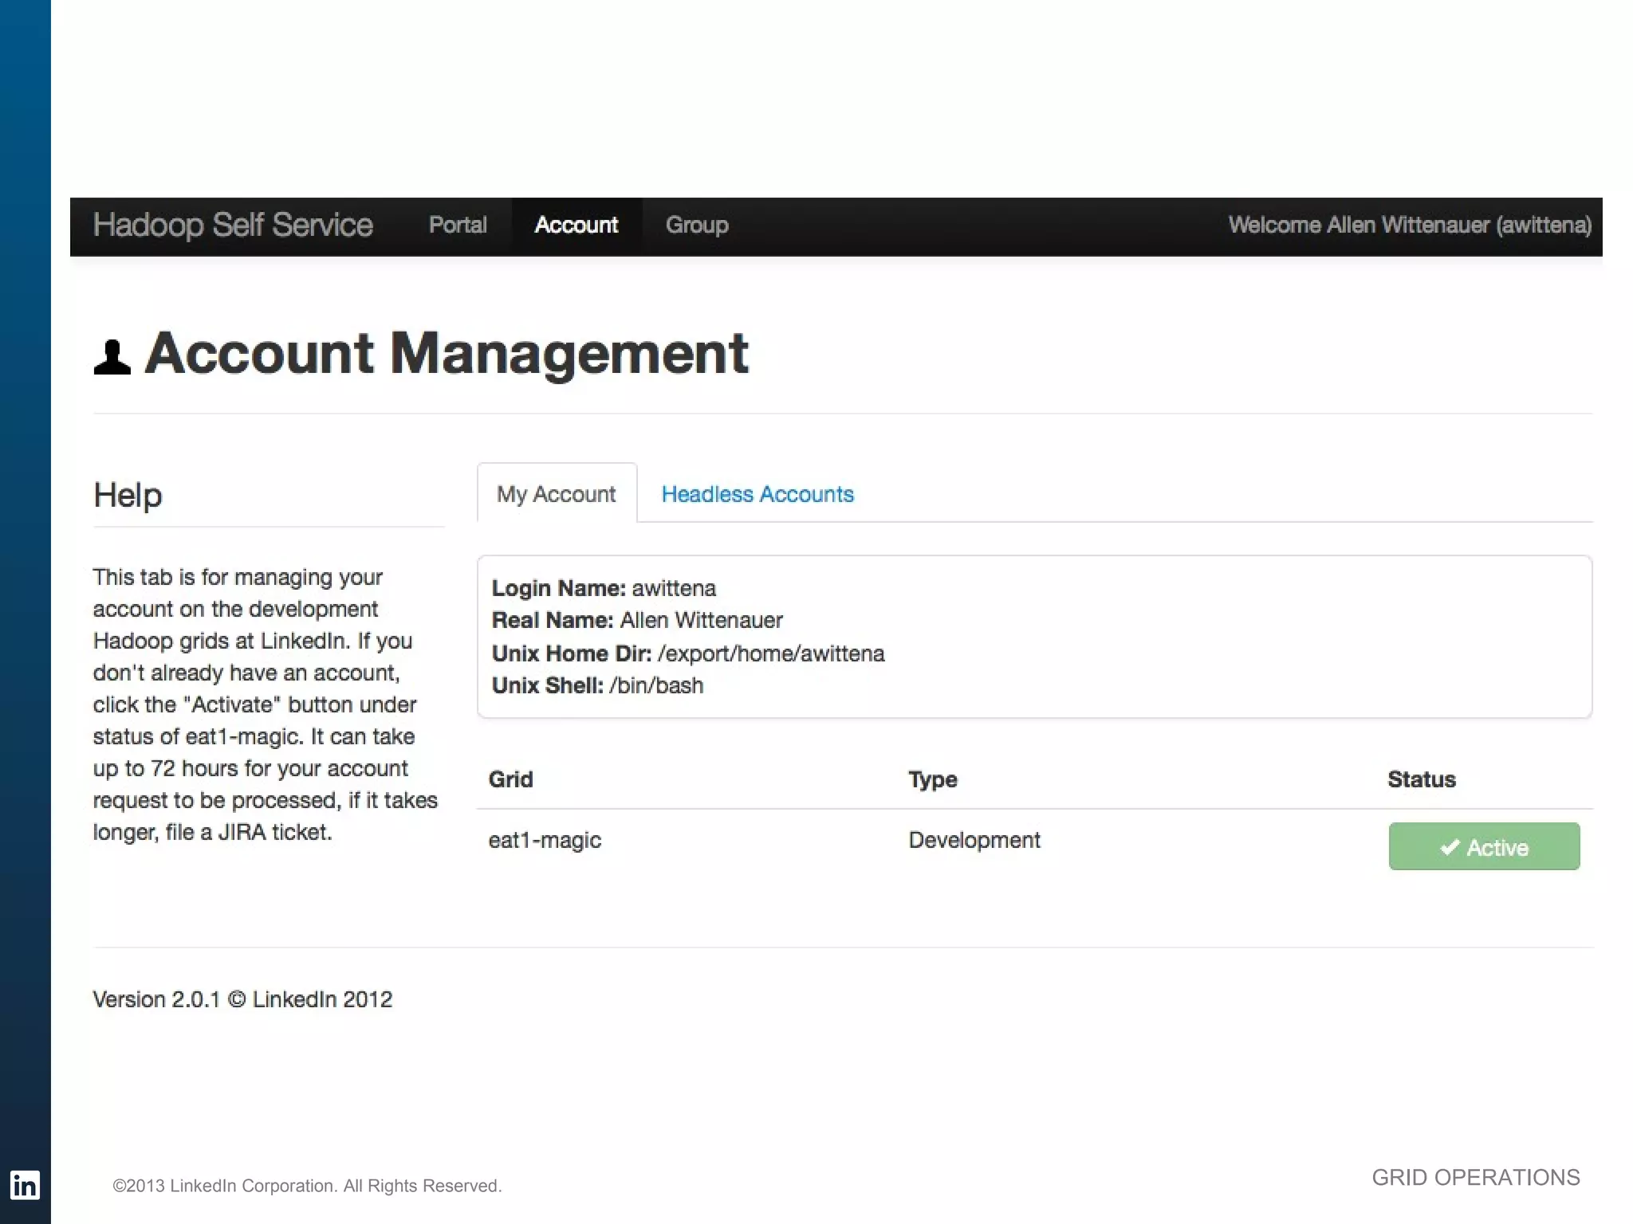Select the Account item in the navbar
Viewport: 1633px width, 1224px height.
coord(576,226)
